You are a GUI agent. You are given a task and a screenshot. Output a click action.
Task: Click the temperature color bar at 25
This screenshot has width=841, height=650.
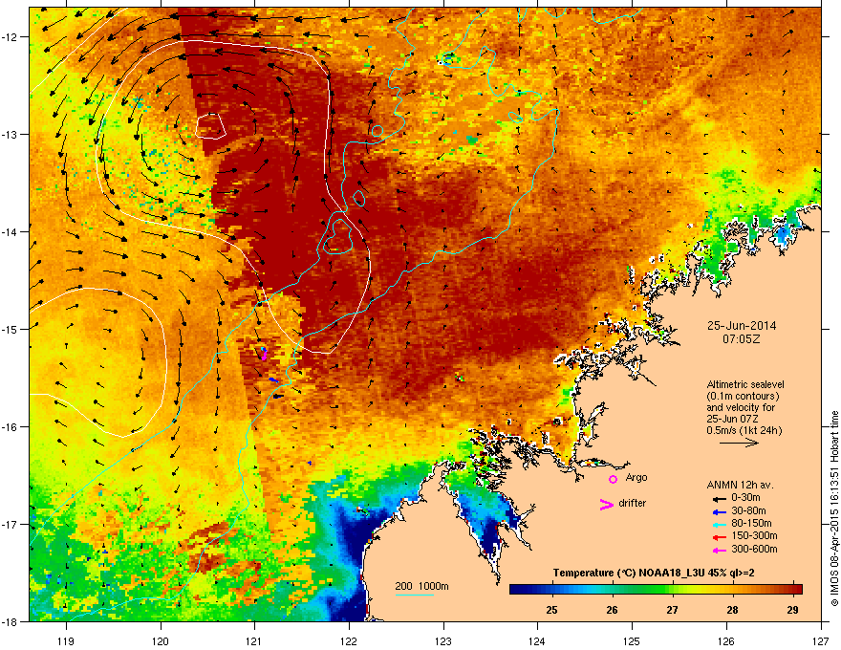pos(551,590)
